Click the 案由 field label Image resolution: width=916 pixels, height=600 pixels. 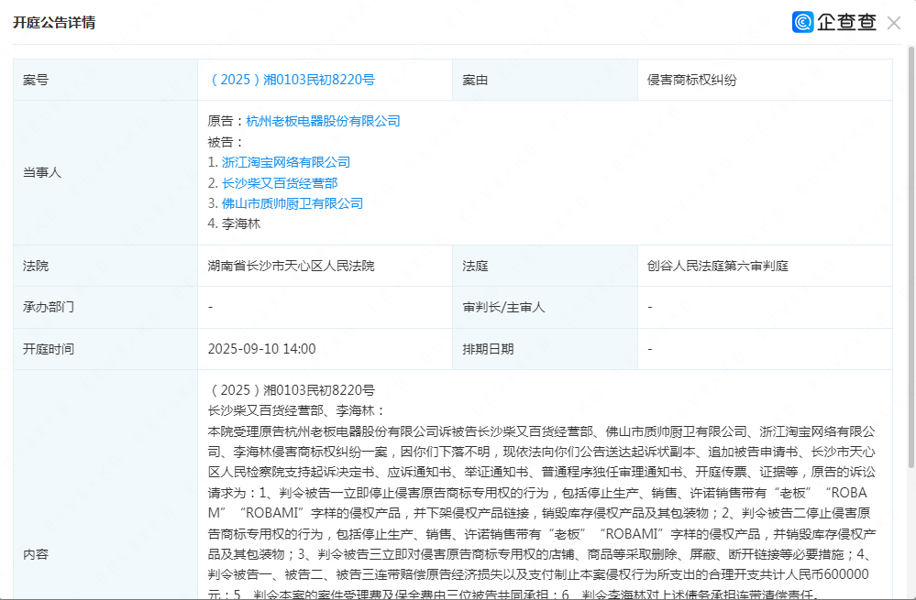[x=475, y=80]
